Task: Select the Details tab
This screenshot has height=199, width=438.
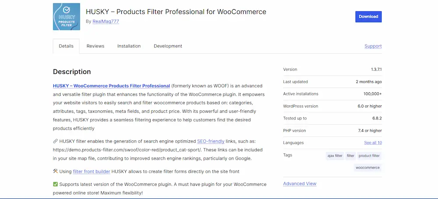Action: click(66, 46)
